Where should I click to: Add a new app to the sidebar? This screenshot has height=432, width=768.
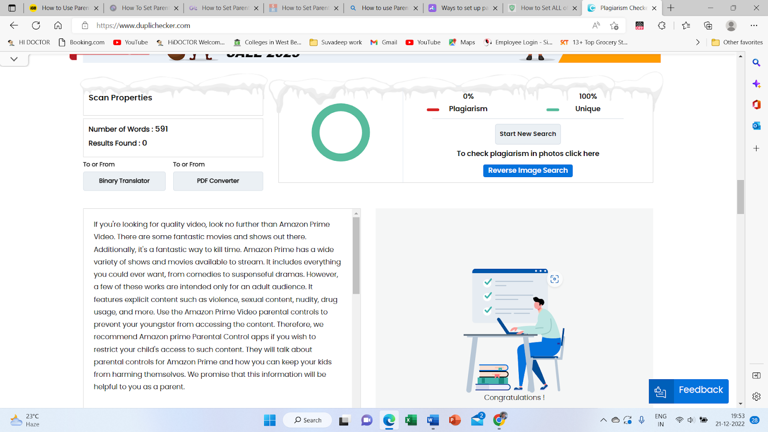(756, 148)
